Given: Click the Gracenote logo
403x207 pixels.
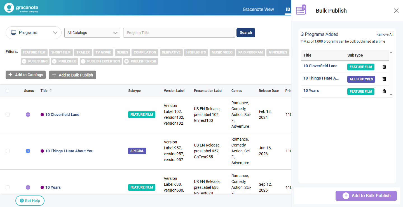Looking at the screenshot, I should pyautogui.click(x=21, y=8).
